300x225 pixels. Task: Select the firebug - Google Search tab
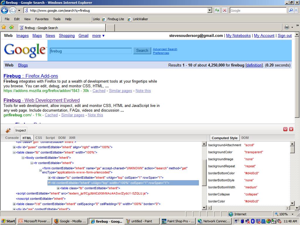[x=62, y=28]
